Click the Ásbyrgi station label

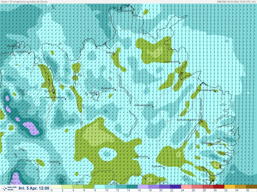(110, 53)
